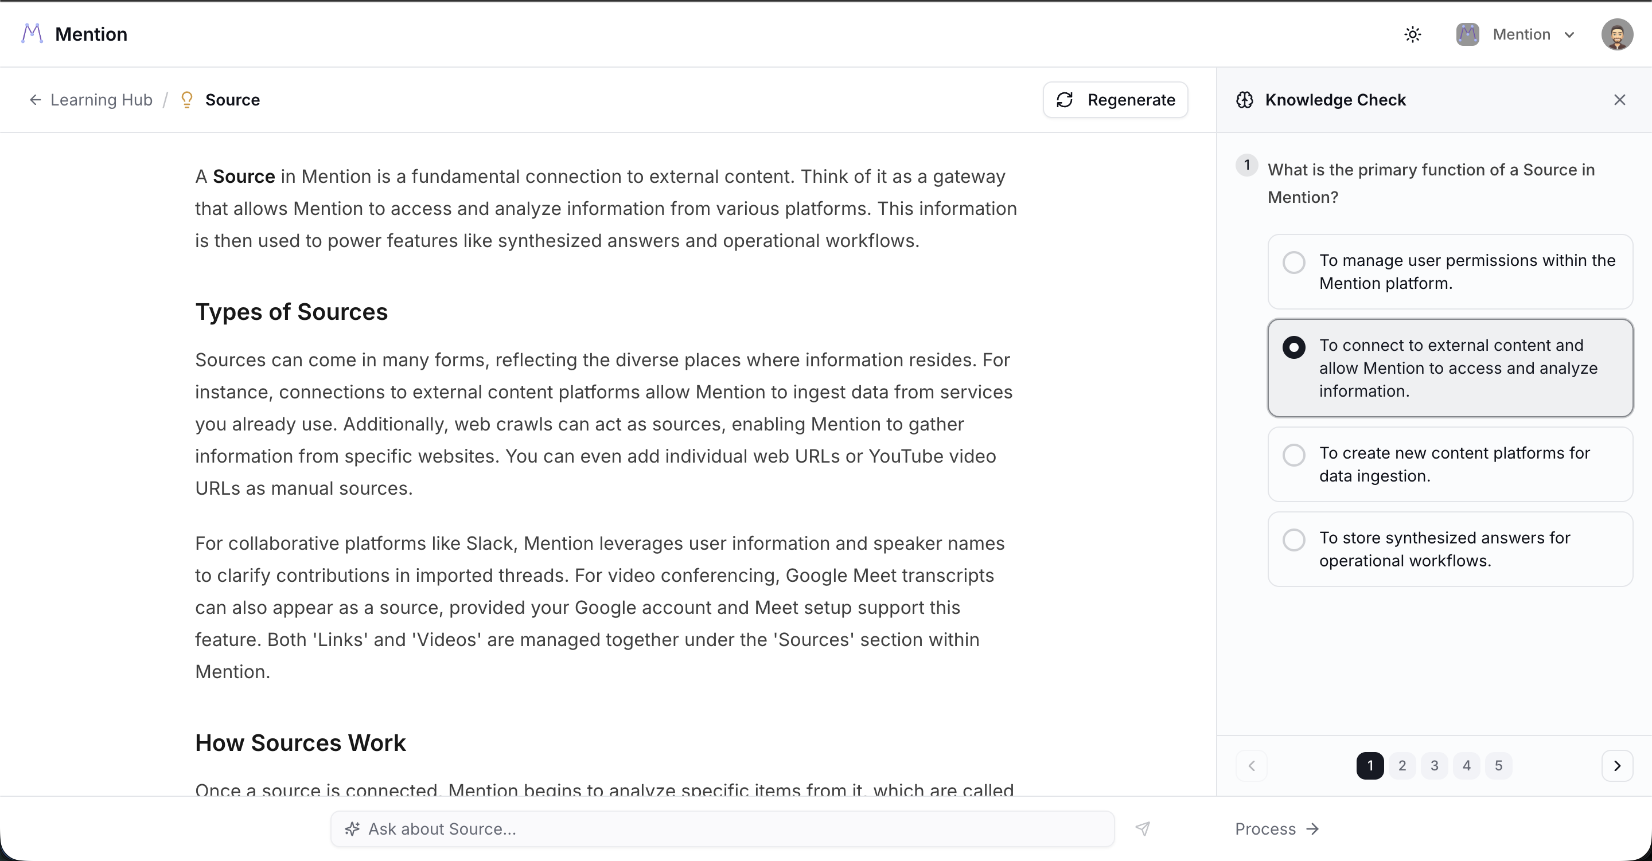Screen dimensions: 1652x861
Task: Go to previous question arrow
Action: 1251,765
